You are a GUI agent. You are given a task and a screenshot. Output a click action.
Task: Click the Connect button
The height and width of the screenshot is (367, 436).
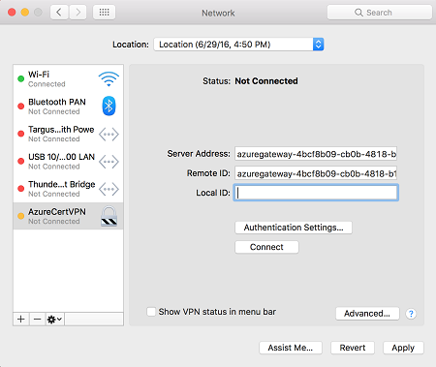pos(266,247)
